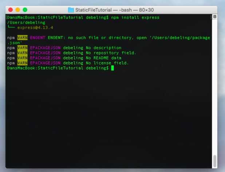Click the 'No description' warning line
This screenshot has height=172, width=225.
64,48
